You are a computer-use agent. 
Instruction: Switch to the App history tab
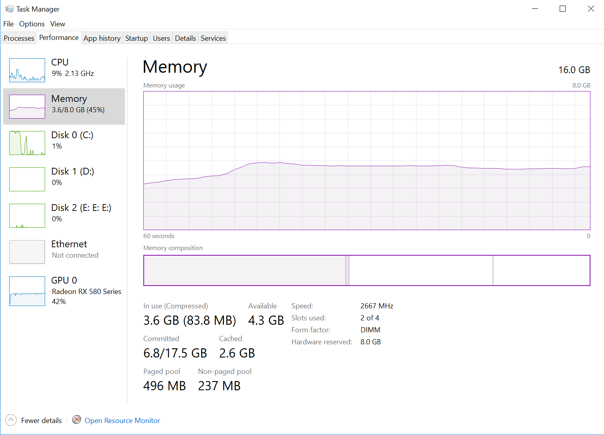[x=102, y=38]
